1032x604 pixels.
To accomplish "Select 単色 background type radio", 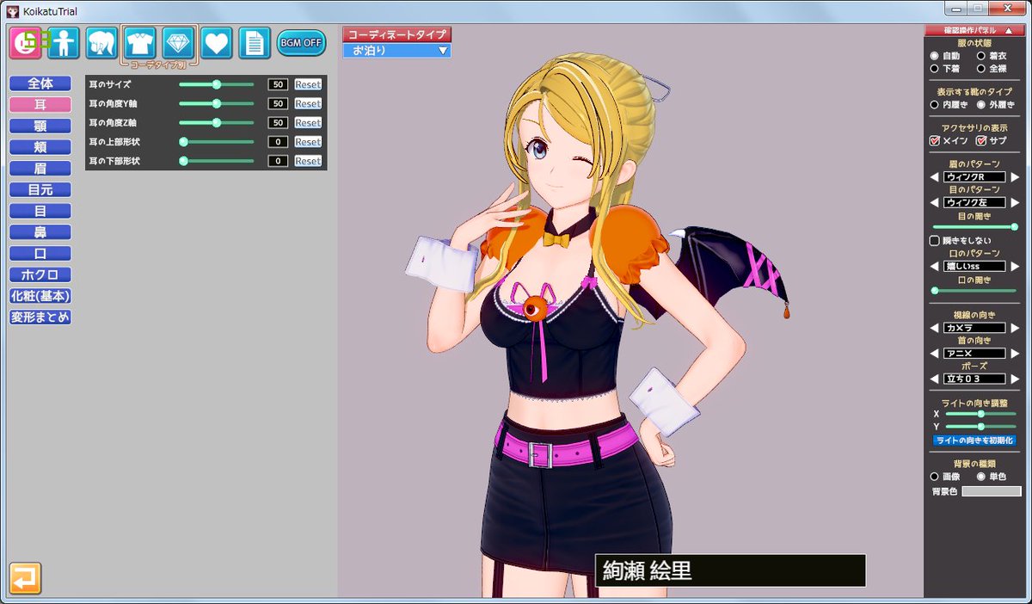I will pos(981,476).
